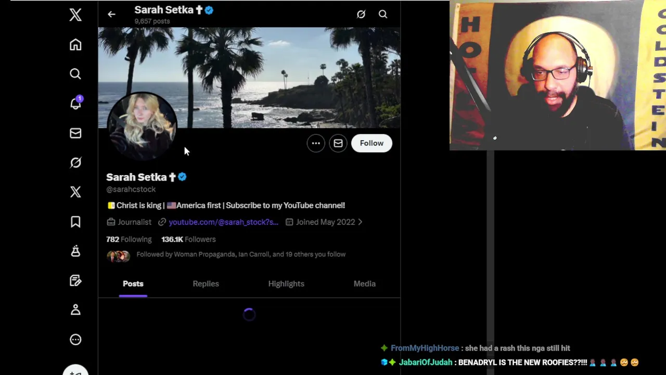Click the verified badge beside the profile name
This screenshot has width=666, height=375.
(x=182, y=177)
